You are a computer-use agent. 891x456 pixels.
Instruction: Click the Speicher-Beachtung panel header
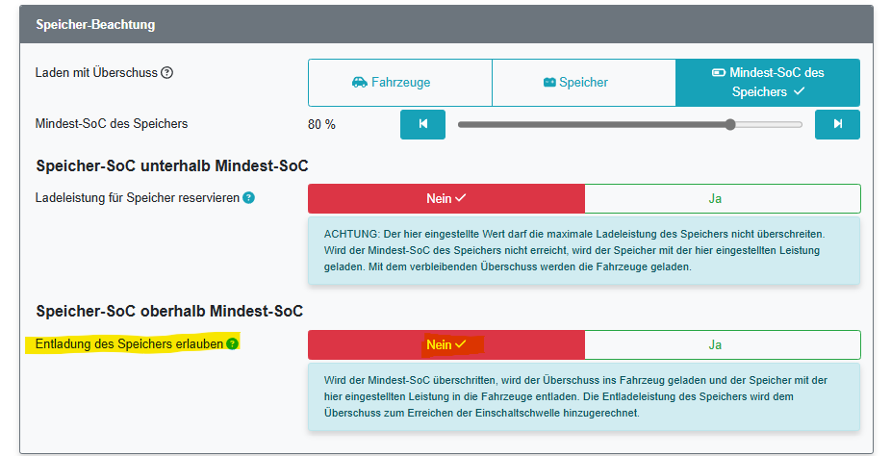click(445, 23)
